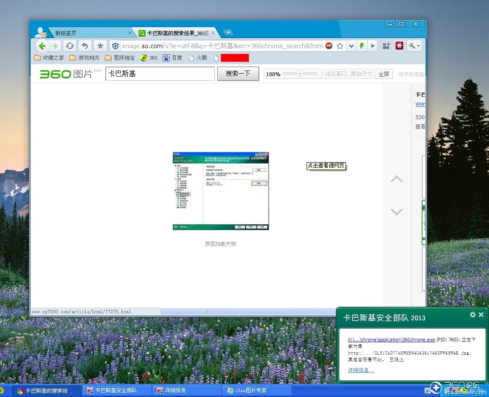Click the 适应窗口 fit-window button
The image size is (489, 397).
(x=336, y=74)
